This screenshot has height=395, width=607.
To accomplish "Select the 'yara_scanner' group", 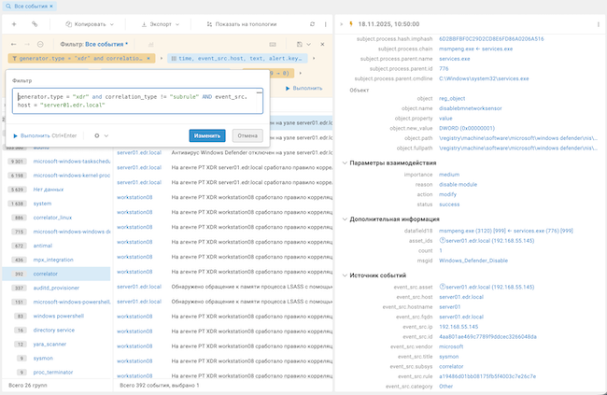I will (x=49, y=345).
